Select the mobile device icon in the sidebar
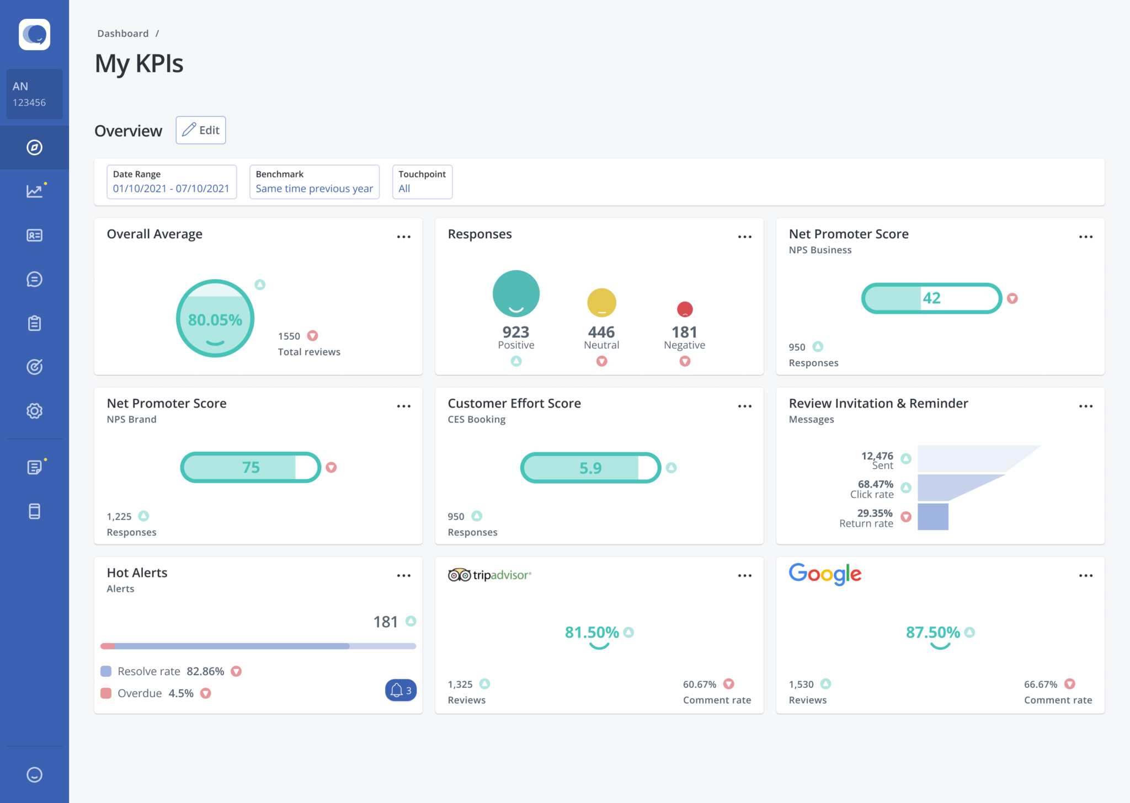The width and height of the screenshot is (1130, 803). click(34, 511)
